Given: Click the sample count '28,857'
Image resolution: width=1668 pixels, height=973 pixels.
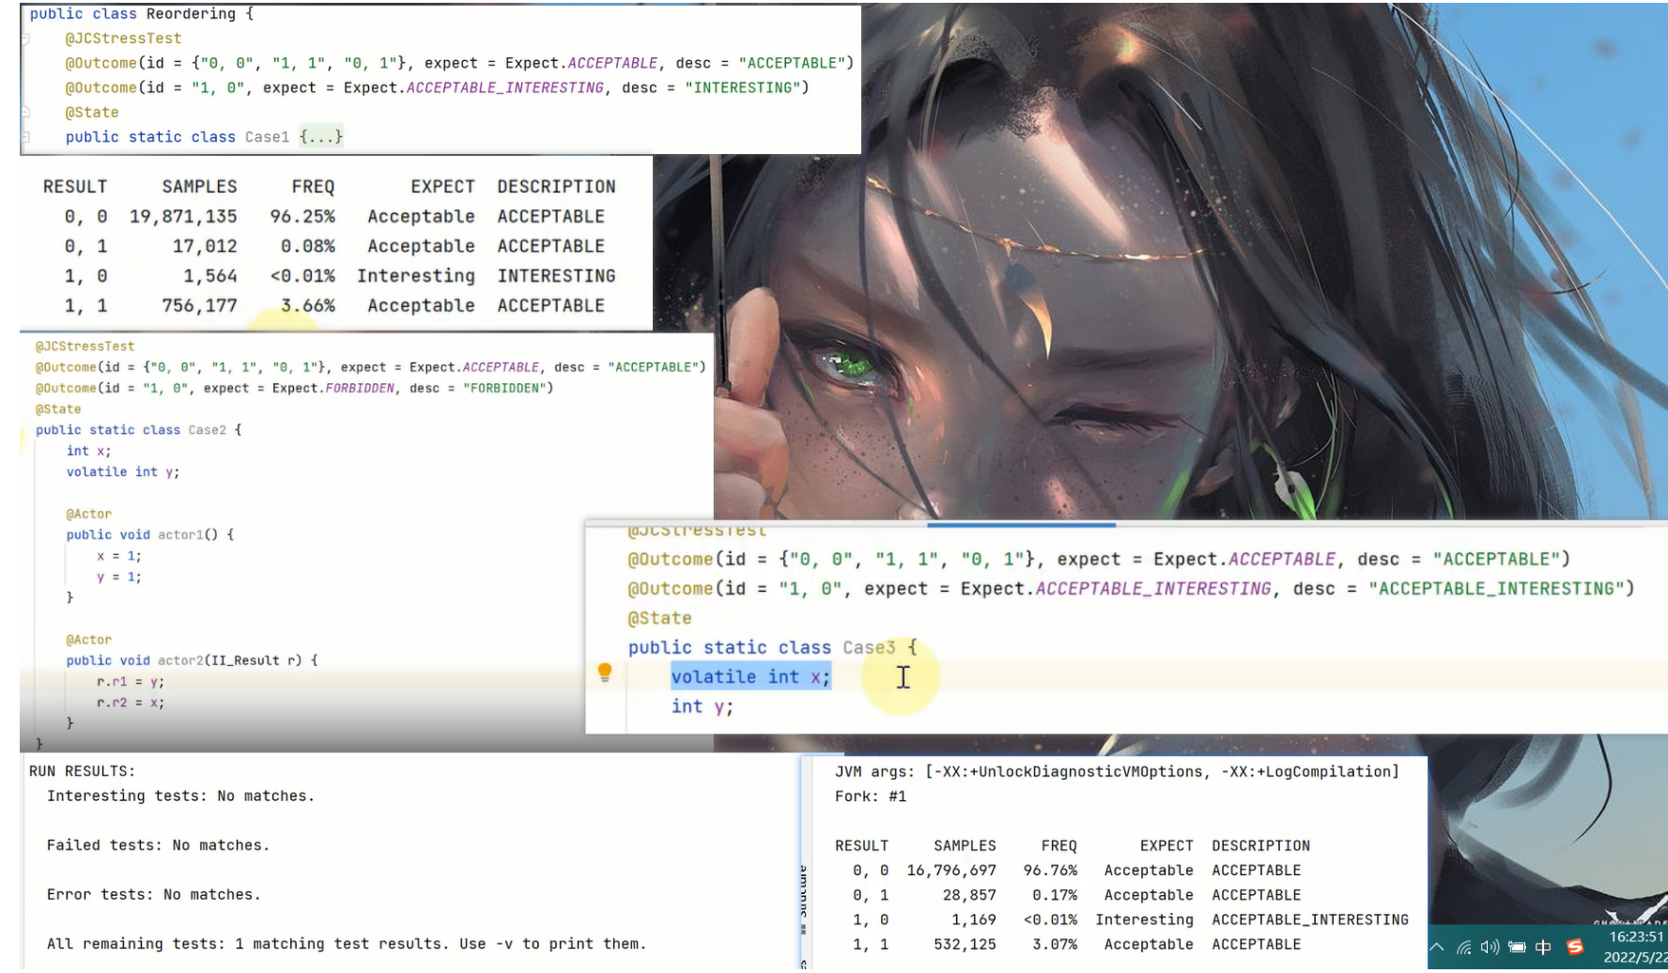Looking at the screenshot, I should pyautogui.click(x=969, y=895).
